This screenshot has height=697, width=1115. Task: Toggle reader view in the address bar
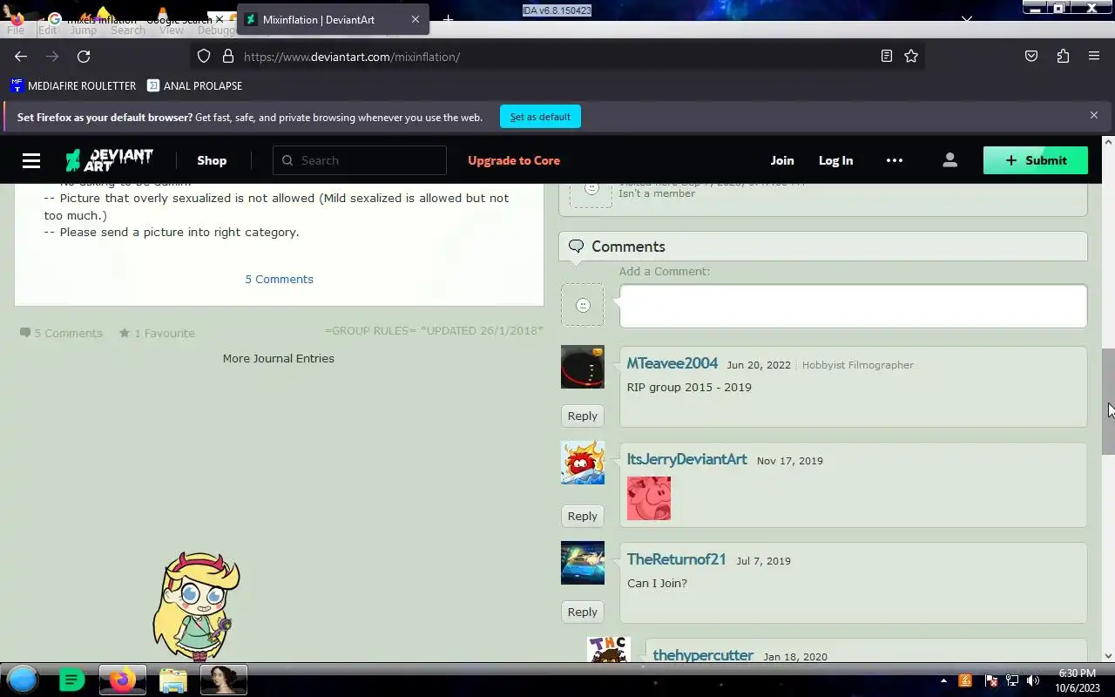[x=886, y=56]
